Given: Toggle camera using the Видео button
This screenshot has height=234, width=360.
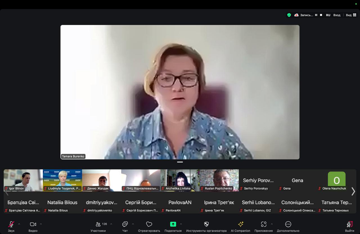Looking at the screenshot, I should point(33,224).
